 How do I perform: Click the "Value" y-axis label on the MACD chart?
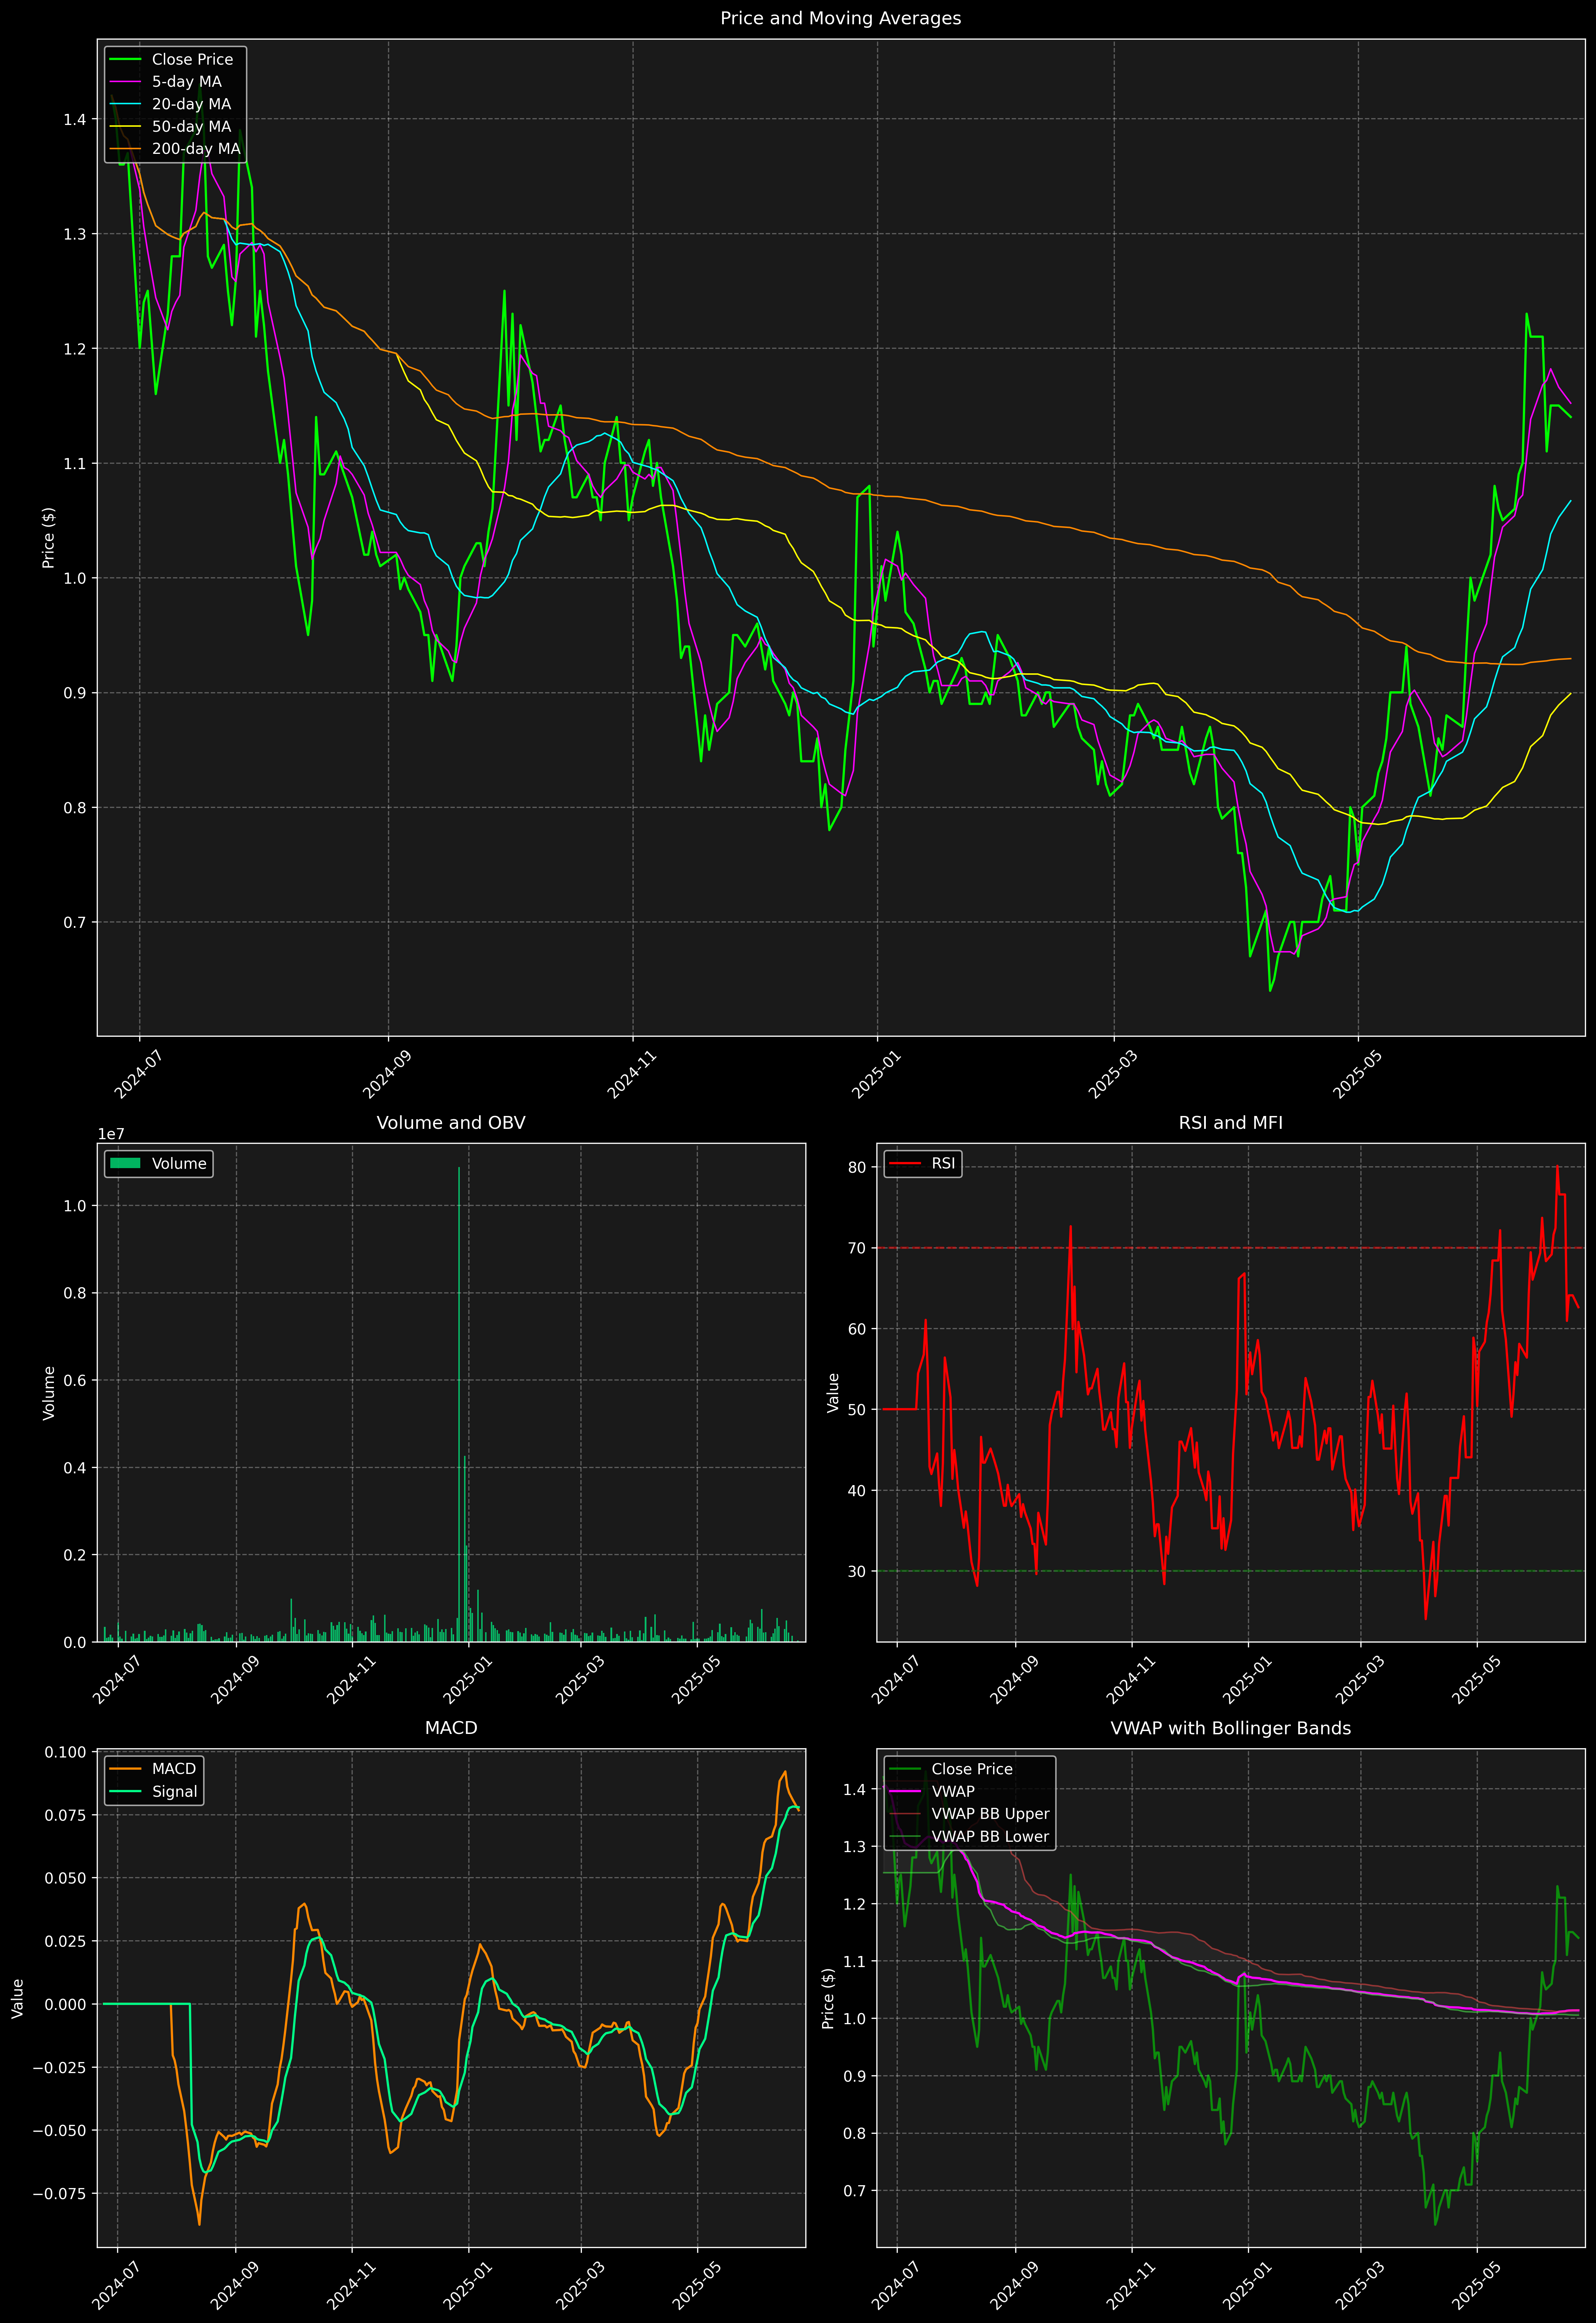pos(17,1998)
